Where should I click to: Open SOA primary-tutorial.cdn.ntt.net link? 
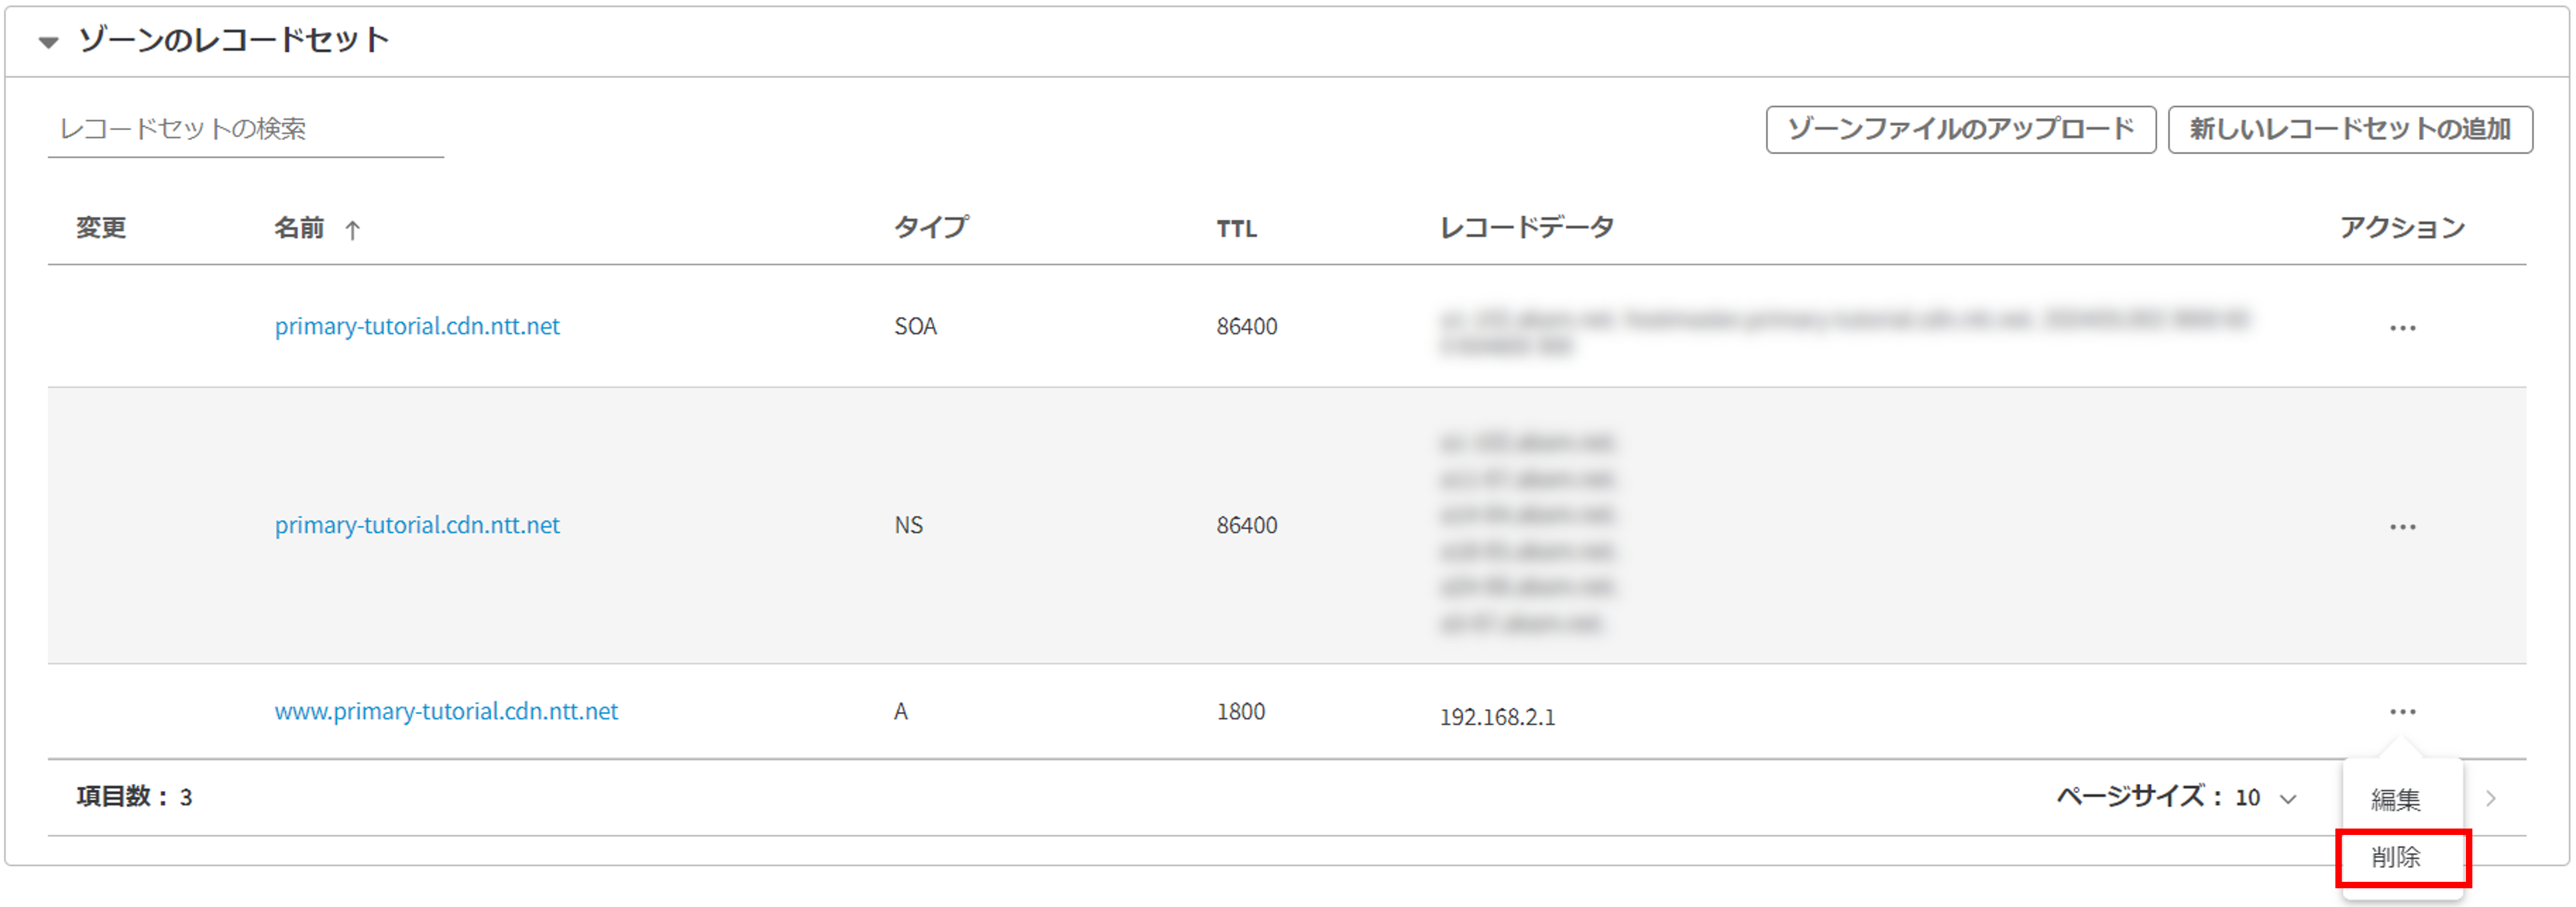point(417,326)
